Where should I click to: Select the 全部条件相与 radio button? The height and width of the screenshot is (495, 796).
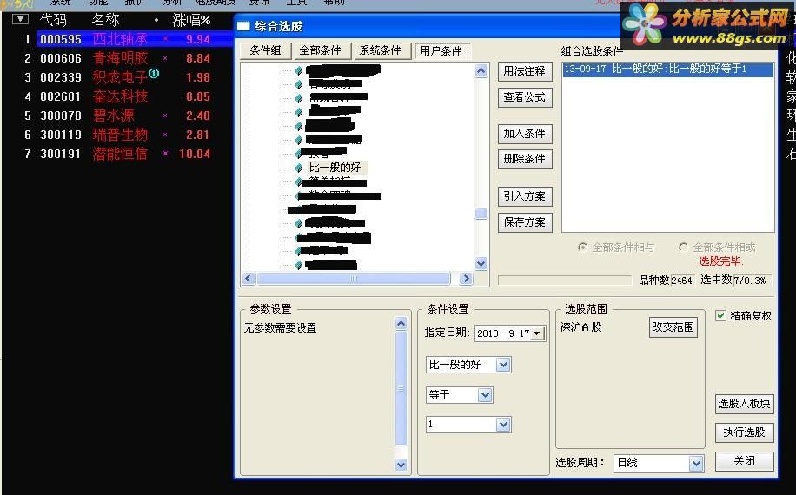tap(583, 247)
